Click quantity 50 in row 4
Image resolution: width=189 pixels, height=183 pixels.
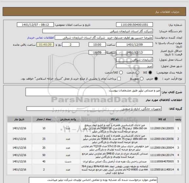pos(44,155)
